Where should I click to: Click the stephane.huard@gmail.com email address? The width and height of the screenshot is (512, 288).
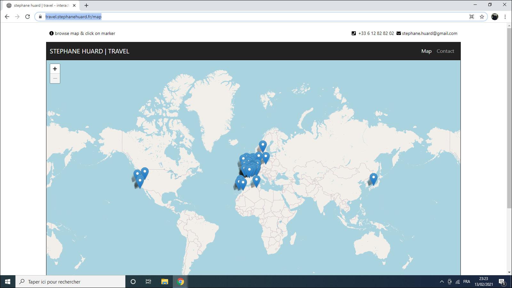tap(429, 33)
